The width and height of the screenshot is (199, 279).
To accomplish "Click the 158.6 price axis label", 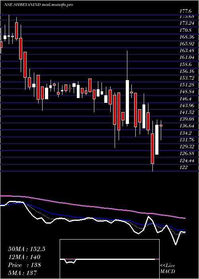I will (185, 64).
